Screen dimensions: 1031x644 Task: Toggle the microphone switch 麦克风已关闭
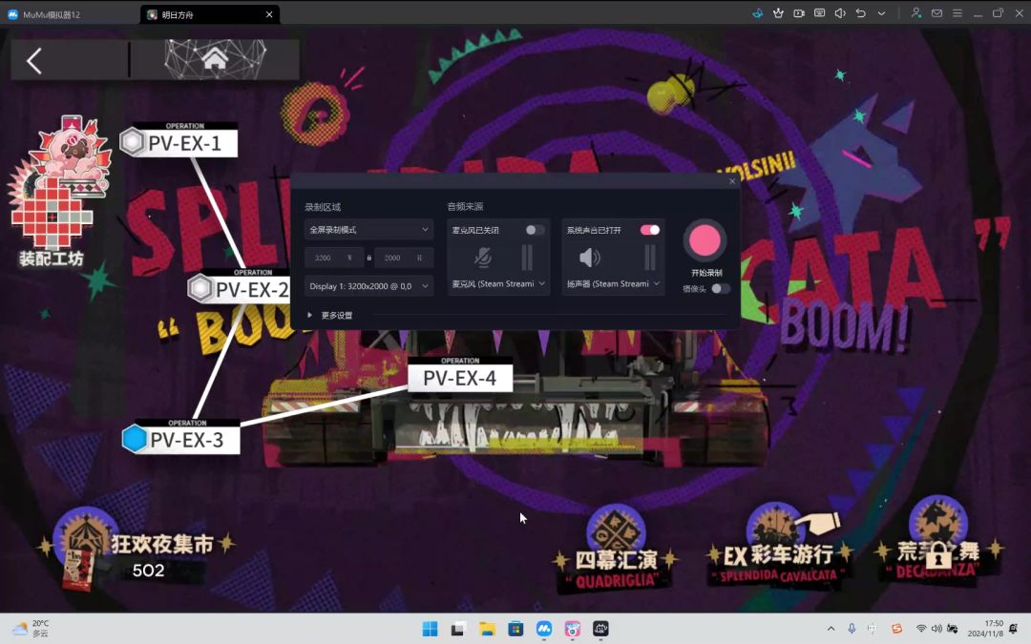point(535,230)
